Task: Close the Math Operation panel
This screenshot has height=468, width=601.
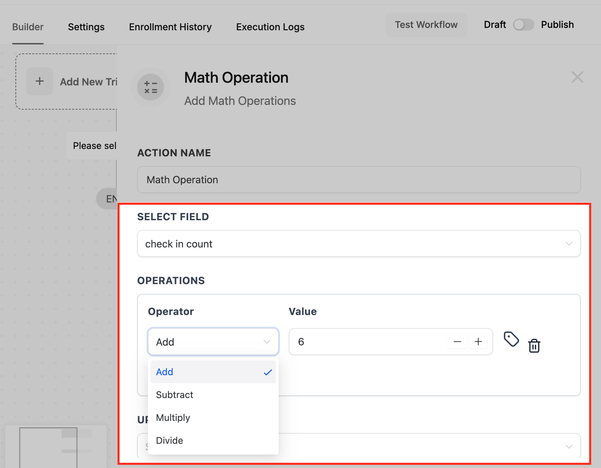Action: [577, 77]
